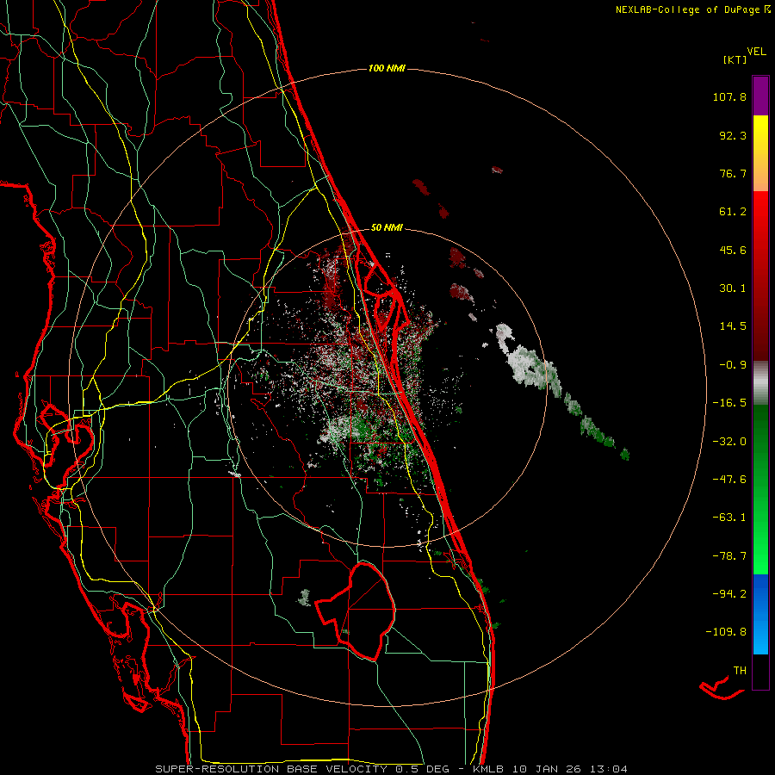Pick the gray near-zero segment of the color bar
775x775 pixels.
760,383
